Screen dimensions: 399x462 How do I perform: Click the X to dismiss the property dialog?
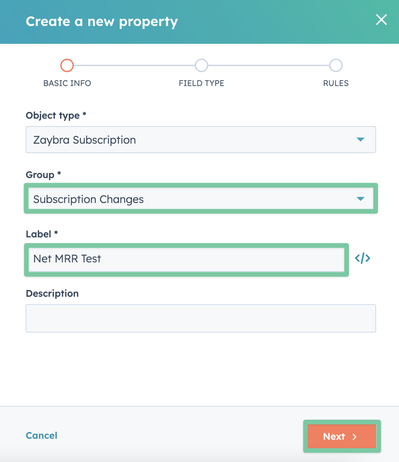(x=381, y=20)
